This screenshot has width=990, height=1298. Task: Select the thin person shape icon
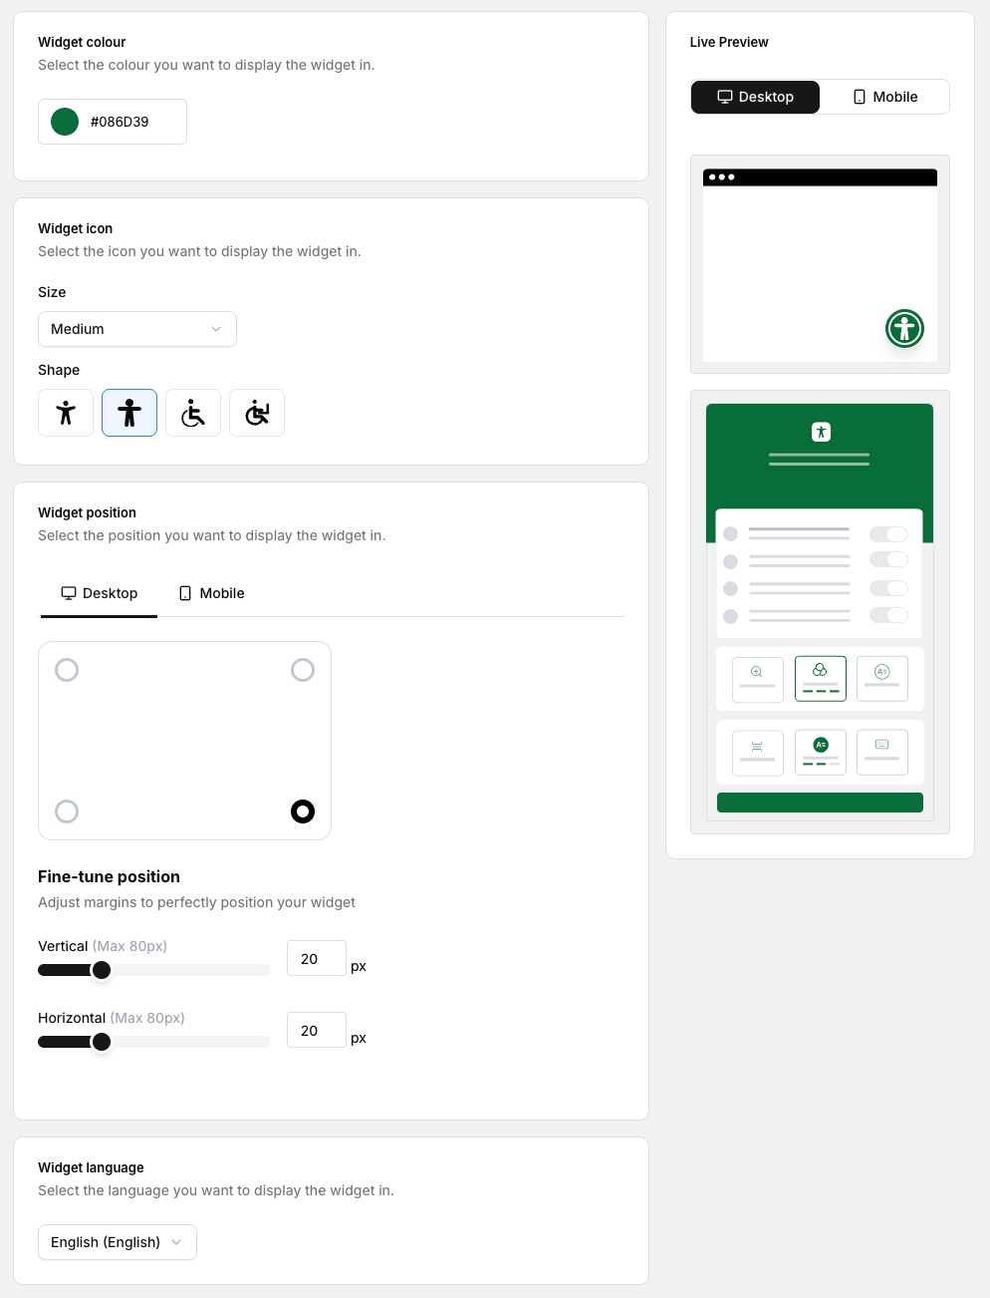click(x=66, y=413)
